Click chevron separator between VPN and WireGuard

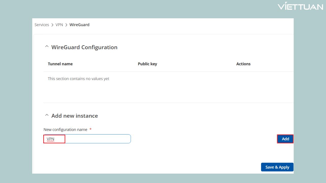coord(66,25)
